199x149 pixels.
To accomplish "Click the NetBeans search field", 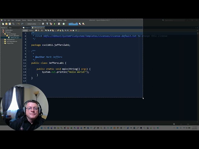I will point(174,20).
